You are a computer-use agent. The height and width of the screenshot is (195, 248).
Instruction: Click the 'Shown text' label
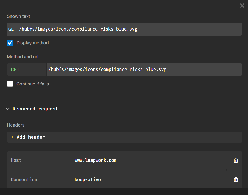[x=19, y=16]
